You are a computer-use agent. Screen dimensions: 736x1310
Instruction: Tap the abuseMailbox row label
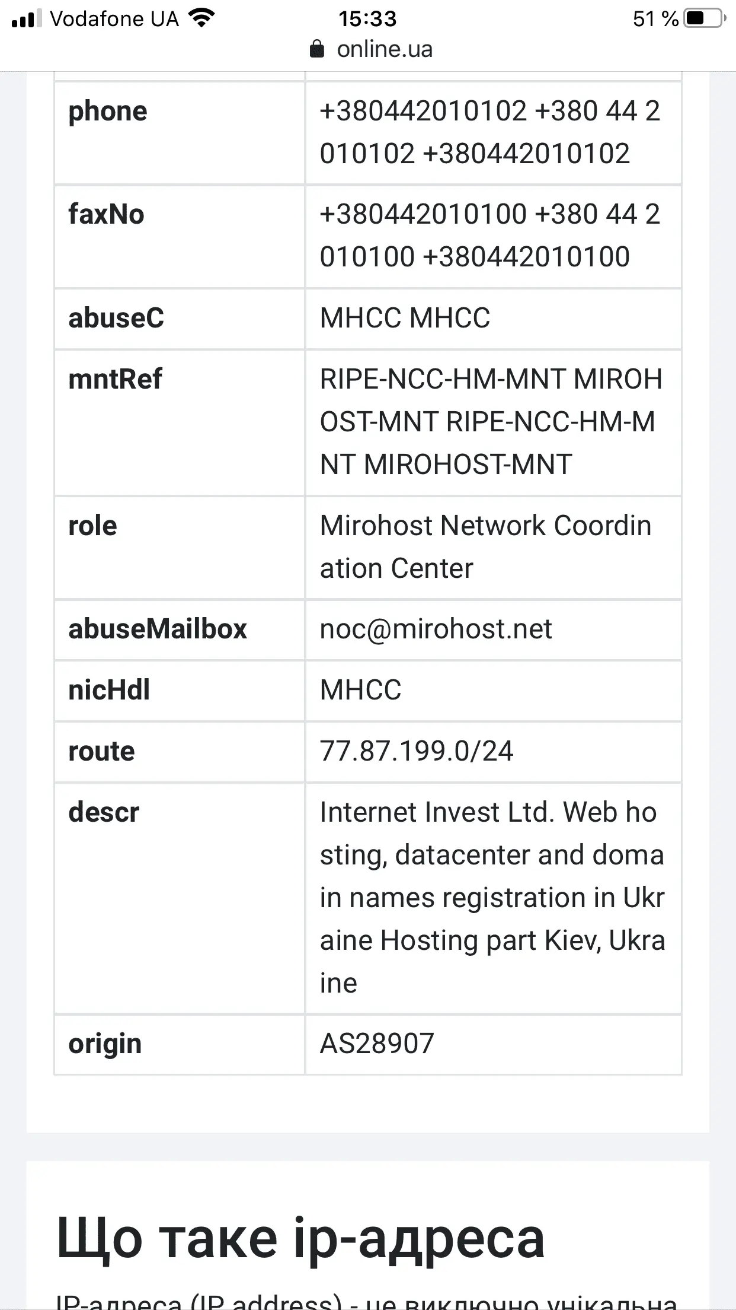click(x=158, y=629)
